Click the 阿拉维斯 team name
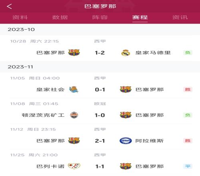 click(150, 141)
